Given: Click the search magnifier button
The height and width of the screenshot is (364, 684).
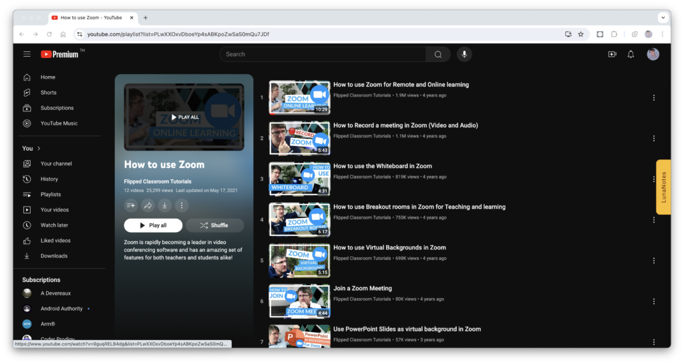Looking at the screenshot, I should 438,54.
